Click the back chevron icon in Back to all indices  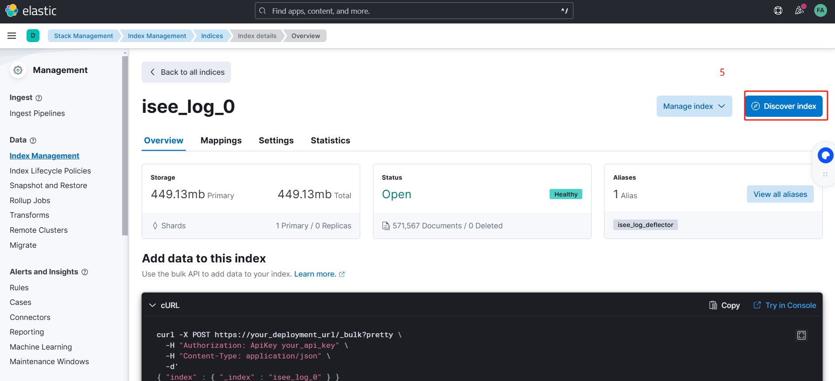click(x=152, y=72)
